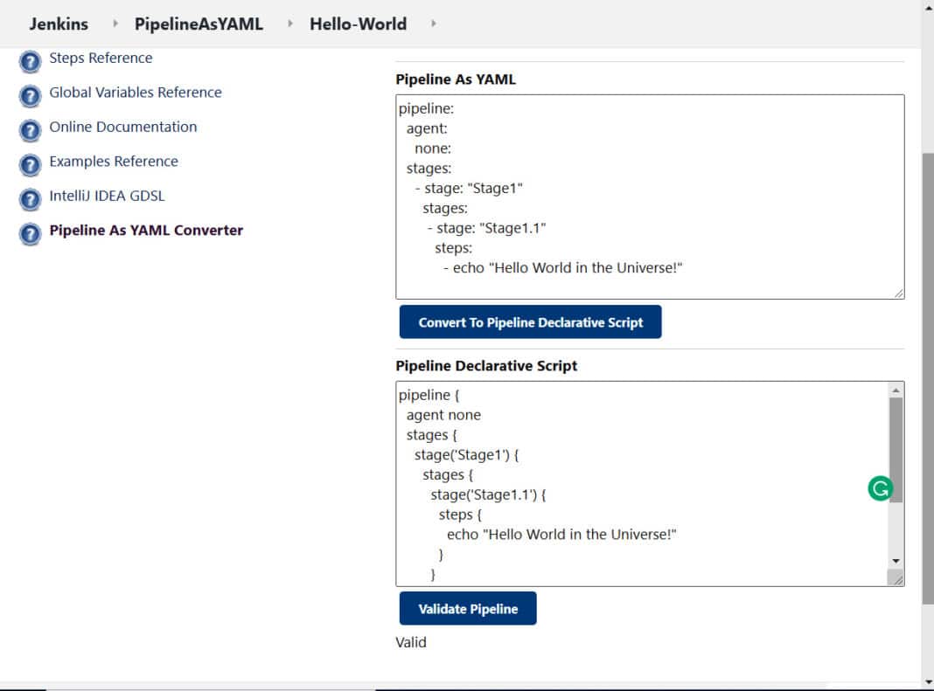This screenshot has height=691, width=934.
Task: Click the IntelliJ IDEA GDSL help icon
Action: [x=31, y=199]
